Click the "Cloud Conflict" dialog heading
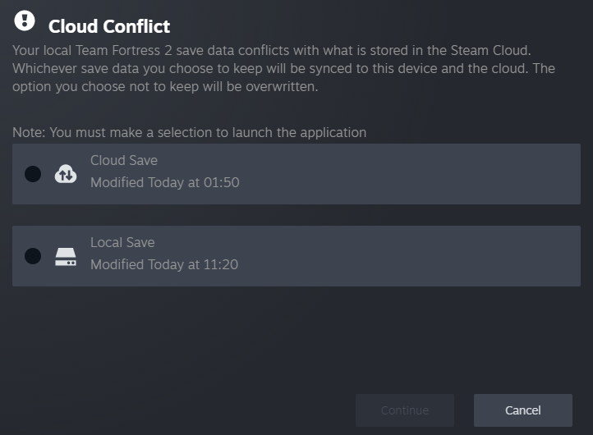The width and height of the screenshot is (593, 435). (x=109, y=27)
